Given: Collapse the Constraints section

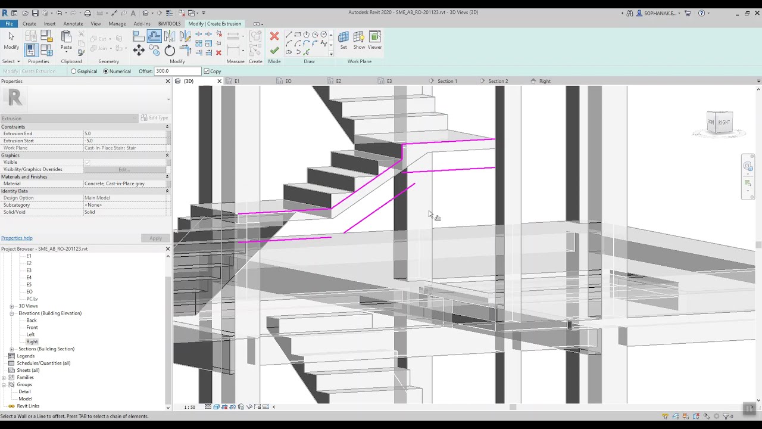Looking at the screenshot, I should 167,127.
